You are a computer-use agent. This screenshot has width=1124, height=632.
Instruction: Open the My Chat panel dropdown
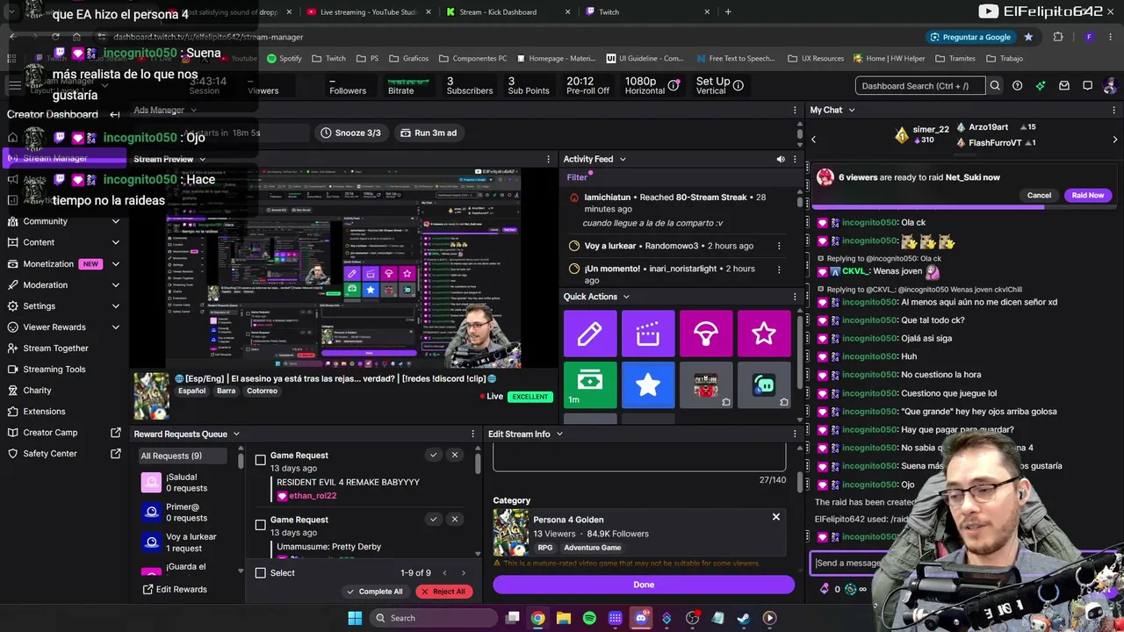(851, 111)
